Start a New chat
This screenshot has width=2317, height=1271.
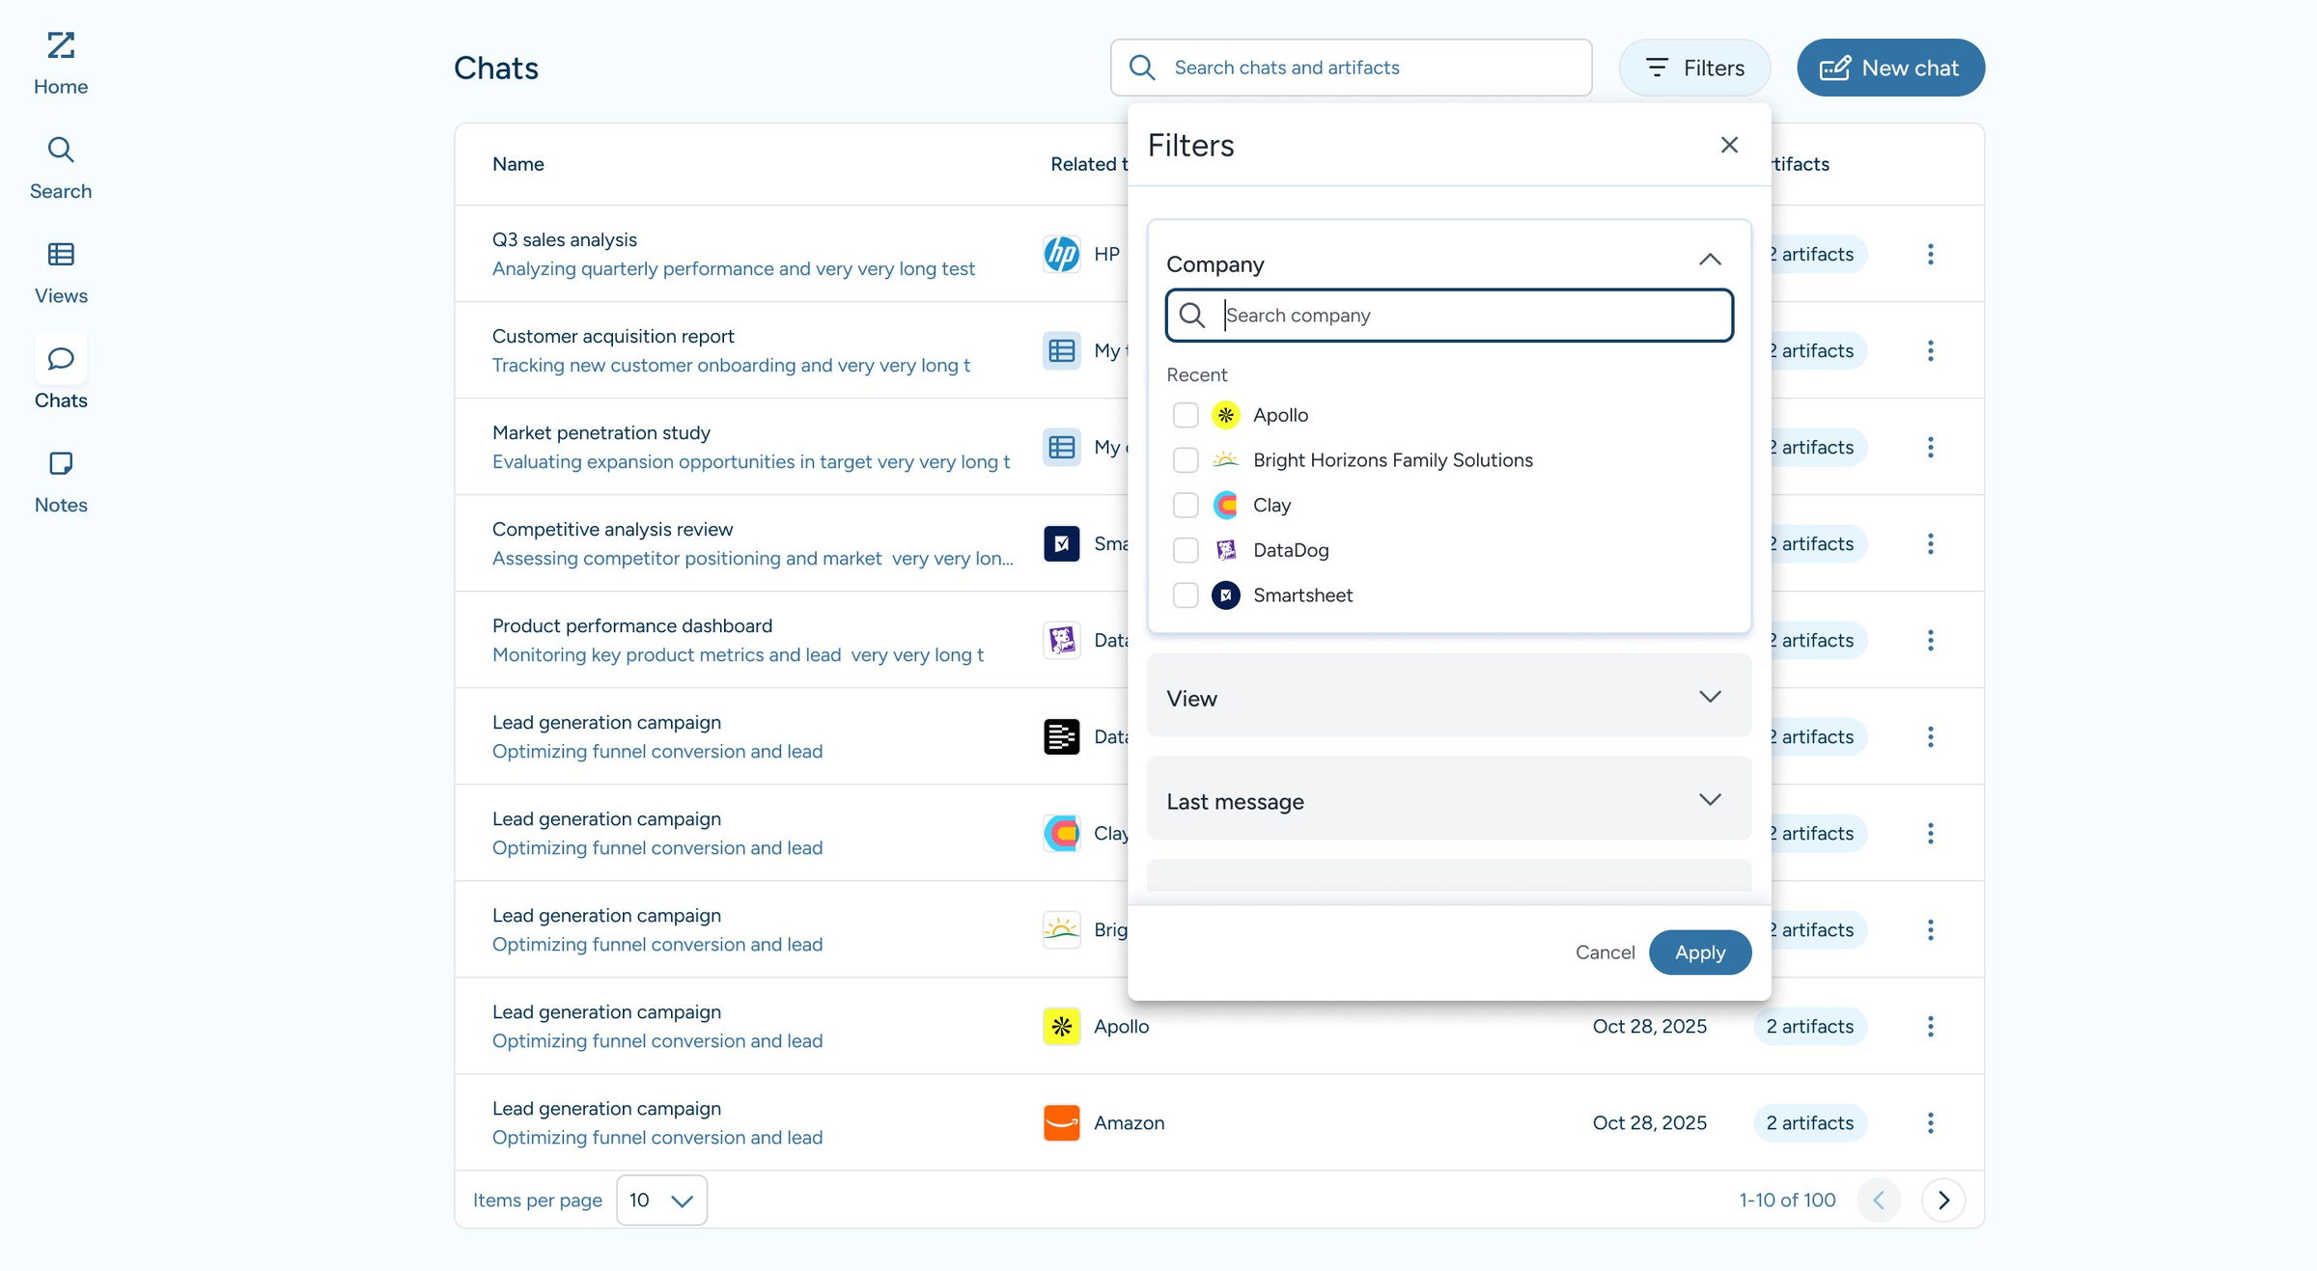pos(1890,68)
